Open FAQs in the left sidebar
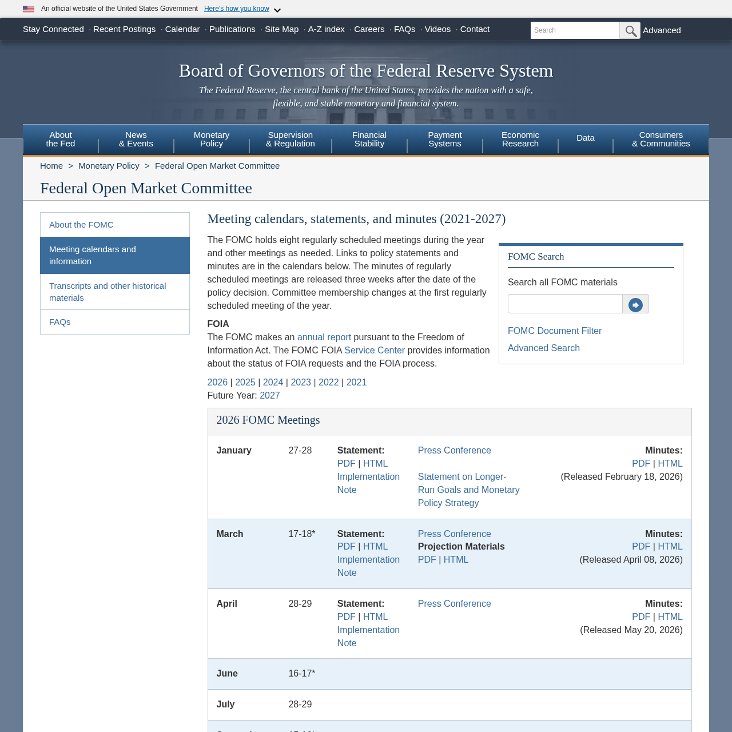732x732 pixels. point(115,322)
